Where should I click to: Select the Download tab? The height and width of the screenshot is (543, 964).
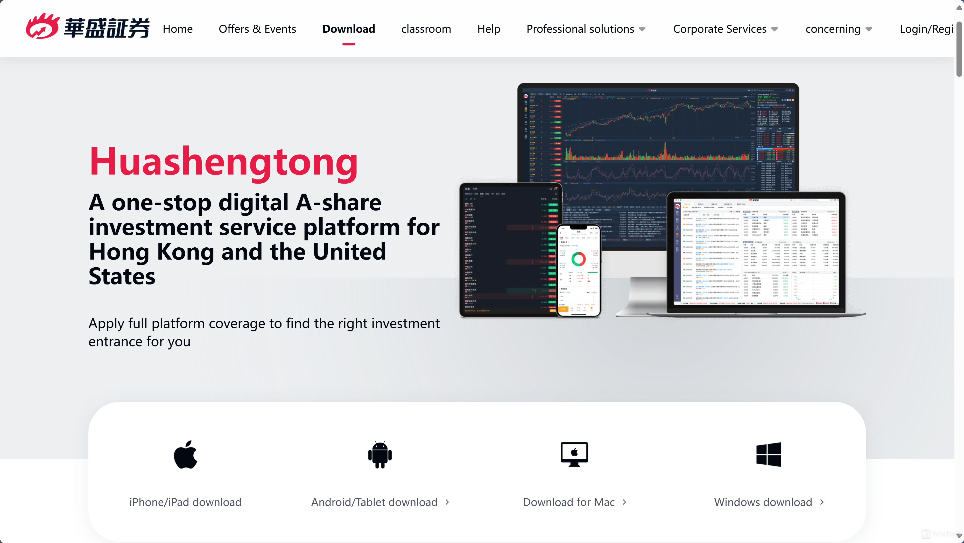349,29
